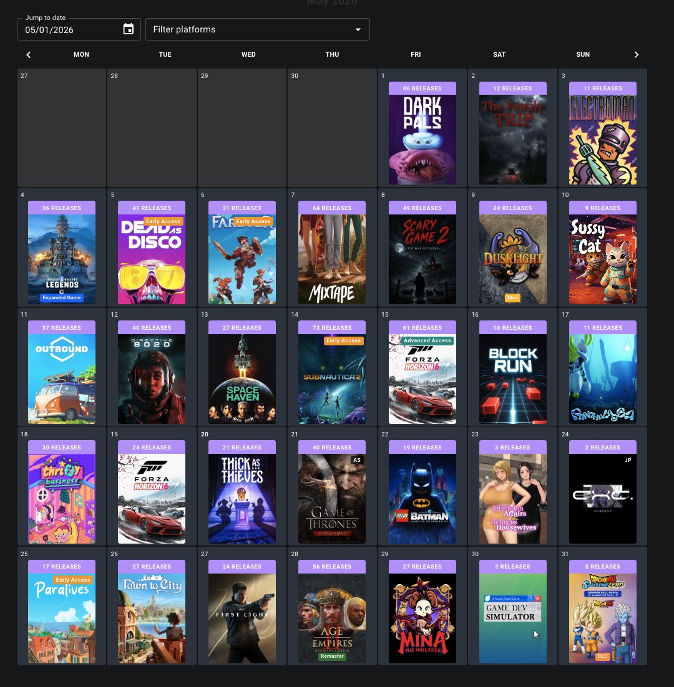
Task: Open the 73 Releases banner on May 14
Action: [332, 327]
